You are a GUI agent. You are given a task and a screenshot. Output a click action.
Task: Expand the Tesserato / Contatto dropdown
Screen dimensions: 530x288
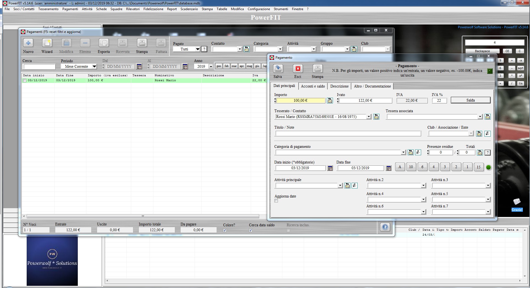click(369, 117)
